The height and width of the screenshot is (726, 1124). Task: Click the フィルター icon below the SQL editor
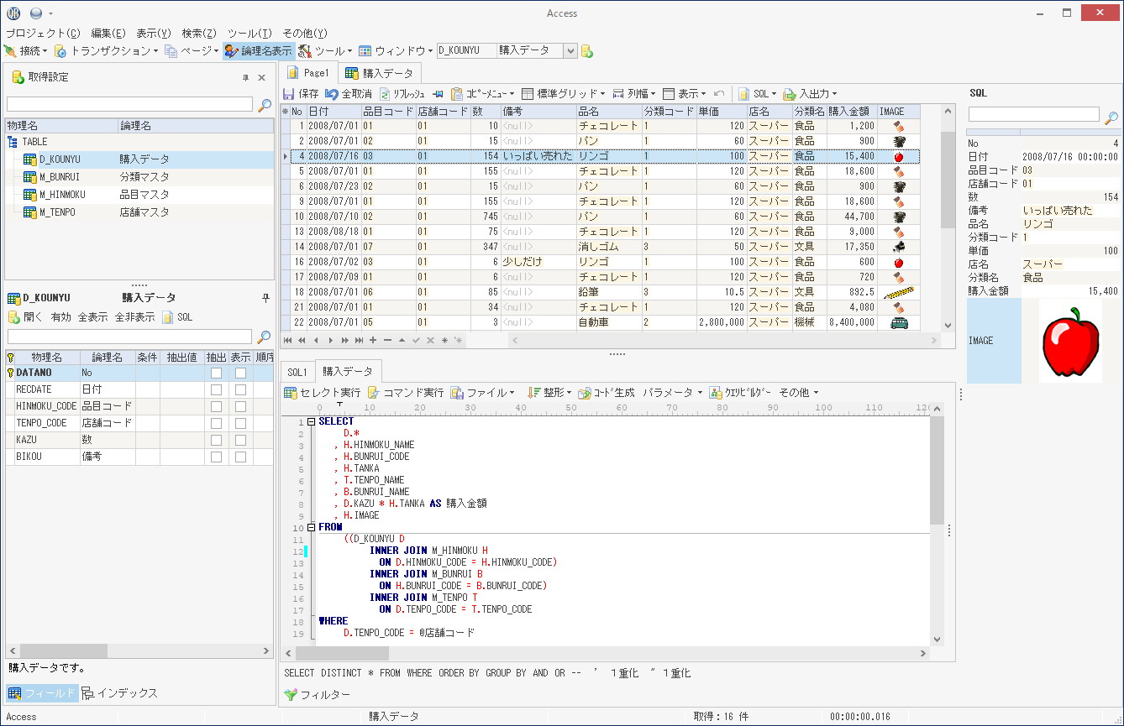click(302, 694)
